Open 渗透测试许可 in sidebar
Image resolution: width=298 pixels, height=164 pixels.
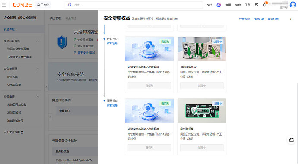[x=15, y=120]
